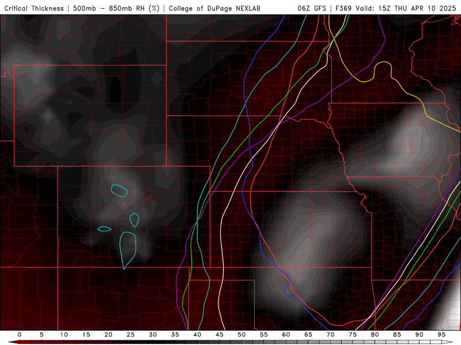461x345 pixels.
Task: Click the 90 value on the color scale
Action: (x=419, y=335)
